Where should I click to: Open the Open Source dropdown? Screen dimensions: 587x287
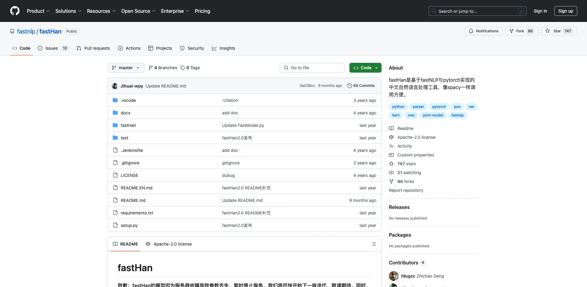(138, 11)
